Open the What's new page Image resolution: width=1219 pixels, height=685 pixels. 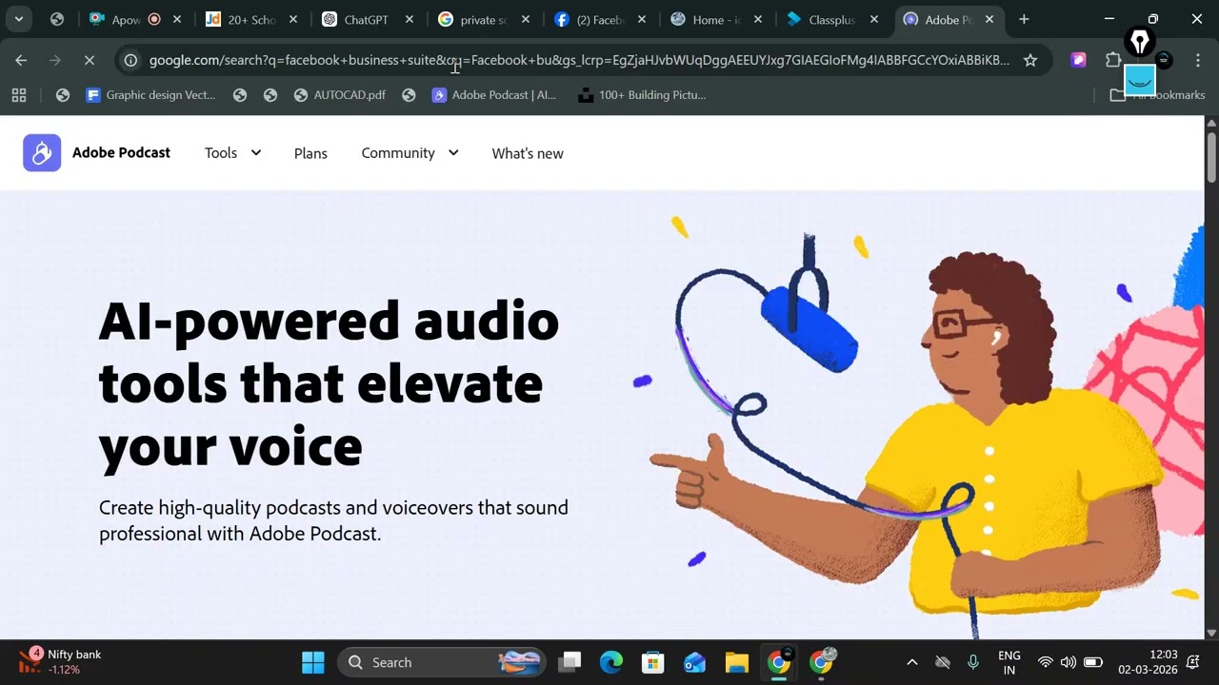[528, 153]
